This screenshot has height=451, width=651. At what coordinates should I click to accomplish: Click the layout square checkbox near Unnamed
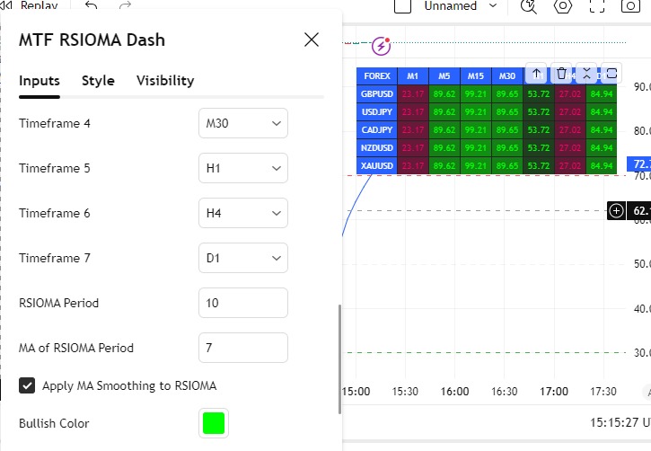tap(404, 6)
